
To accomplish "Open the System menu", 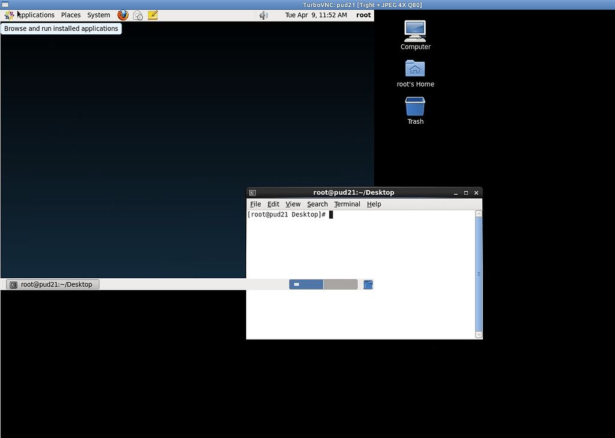I will [x=98, y=15].
